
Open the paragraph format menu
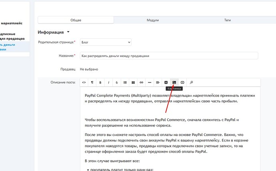click(92, 83)
